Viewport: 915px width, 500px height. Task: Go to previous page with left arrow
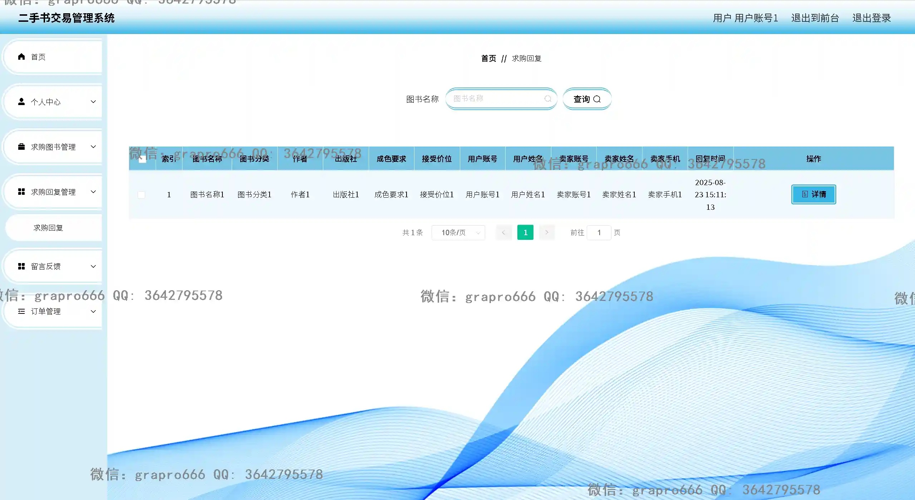(503, 233)
